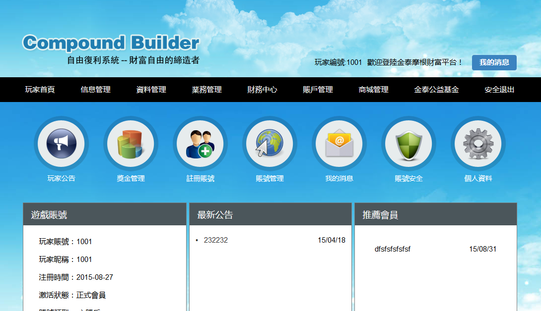
Task: Click 安全退出 to log out
Action: coord(499,90)
